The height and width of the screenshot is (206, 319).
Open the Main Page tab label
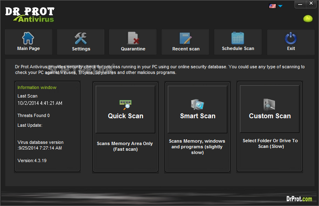[29, 48]
